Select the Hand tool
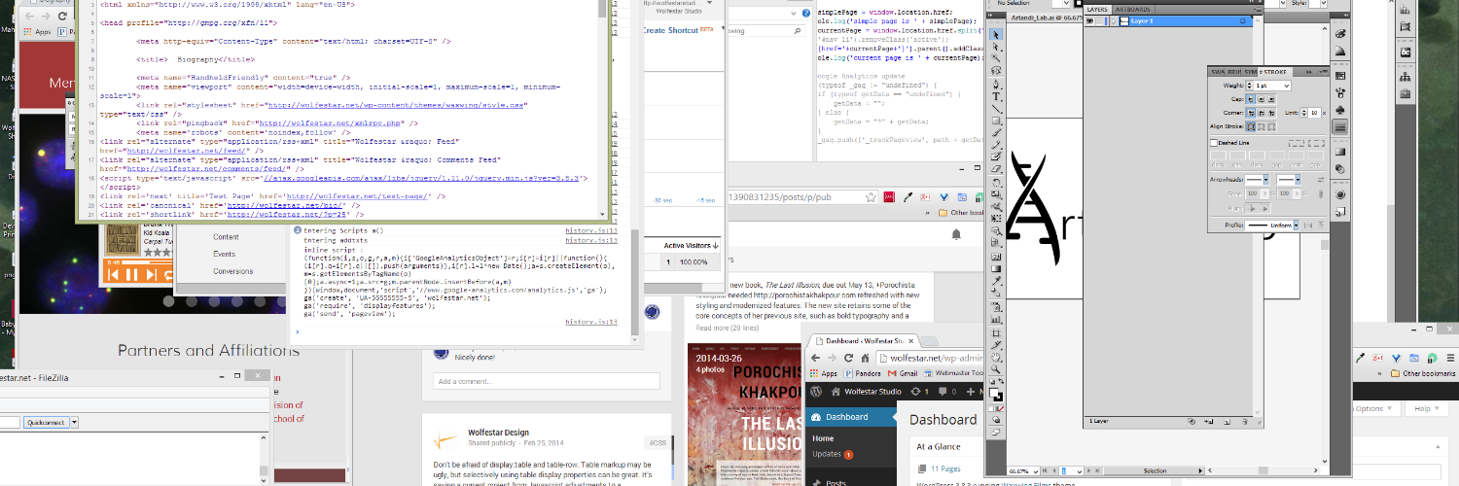Image resolution: width=1459 pixels, height=486 pixels. click(x=997, y=356)
